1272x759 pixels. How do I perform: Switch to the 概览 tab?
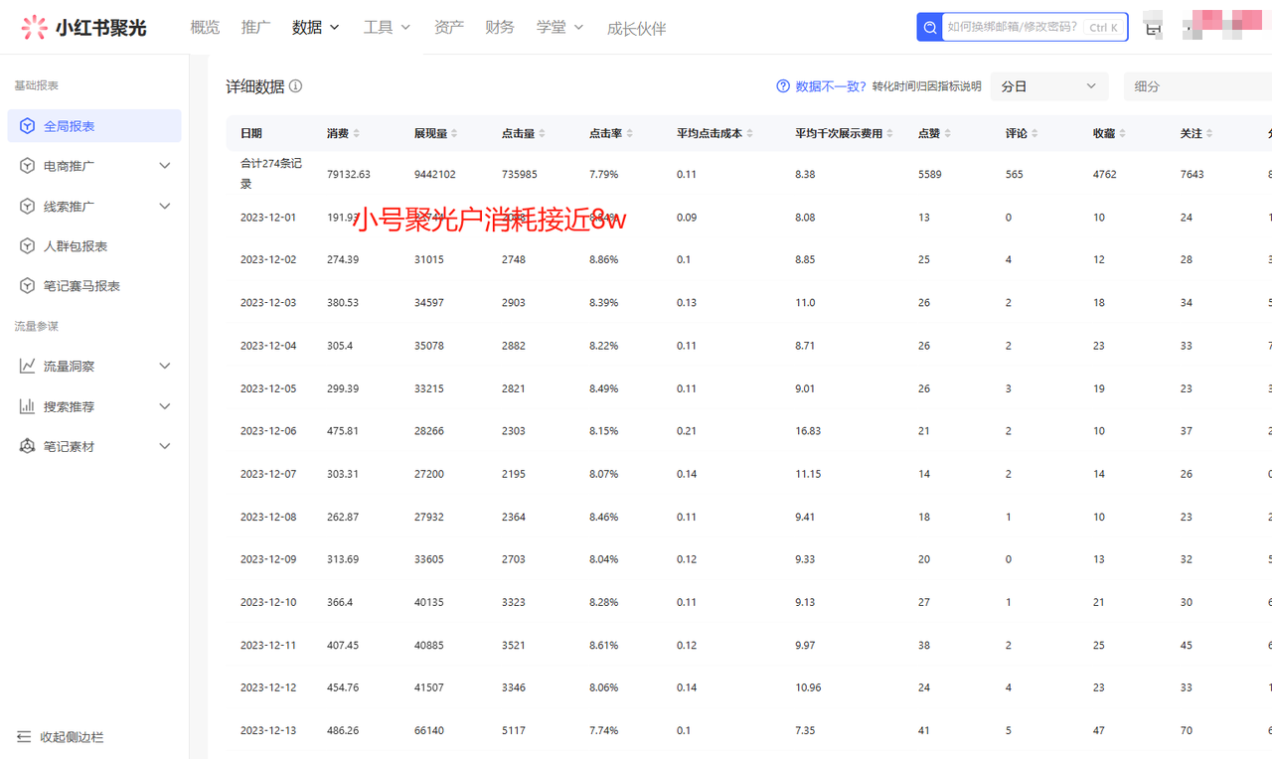point(205,27)
